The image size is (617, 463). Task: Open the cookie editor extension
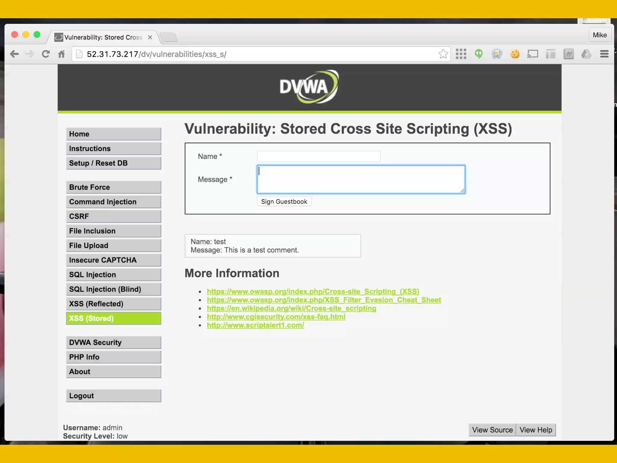(x=515, y=54)
